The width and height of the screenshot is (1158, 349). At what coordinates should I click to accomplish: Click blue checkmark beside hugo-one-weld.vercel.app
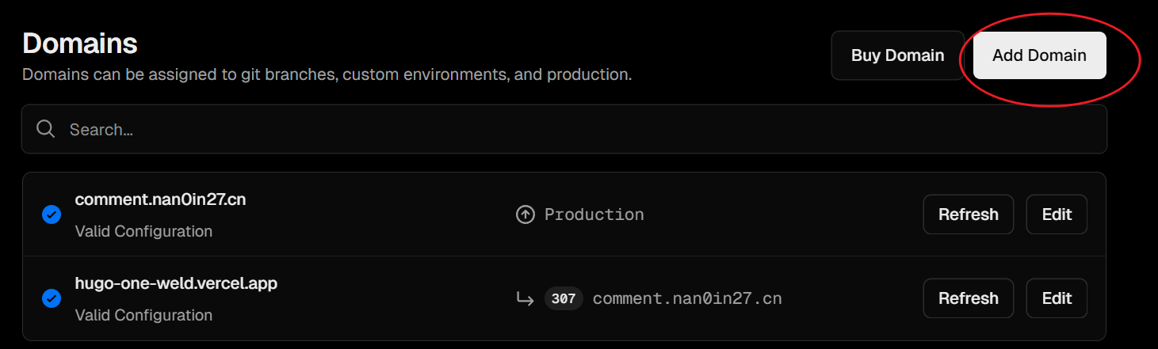pyautogui.click(x=52, y=298)
